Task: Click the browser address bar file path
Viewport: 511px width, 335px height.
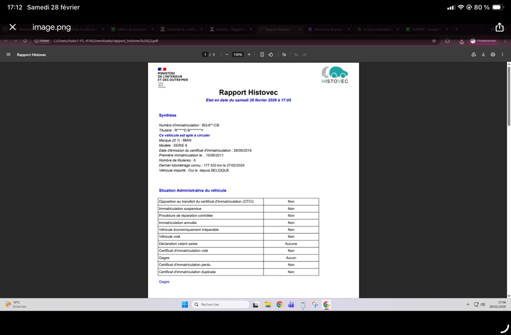Action: point(105,40)
